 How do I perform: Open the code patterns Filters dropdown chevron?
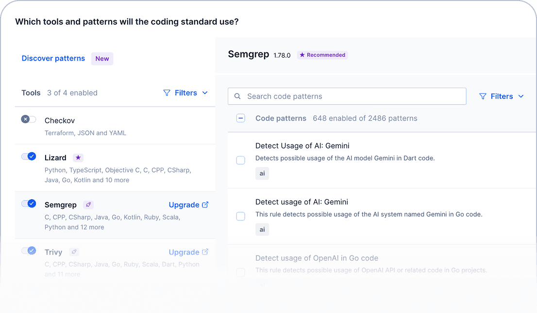coord(521,96)
